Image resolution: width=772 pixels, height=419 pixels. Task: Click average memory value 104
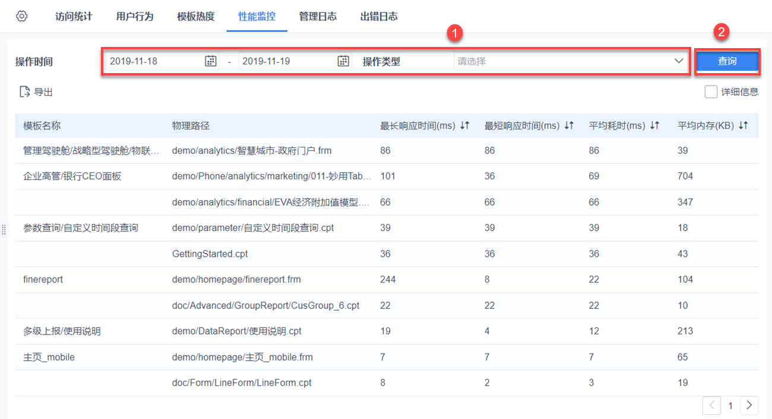click(685, 279)
